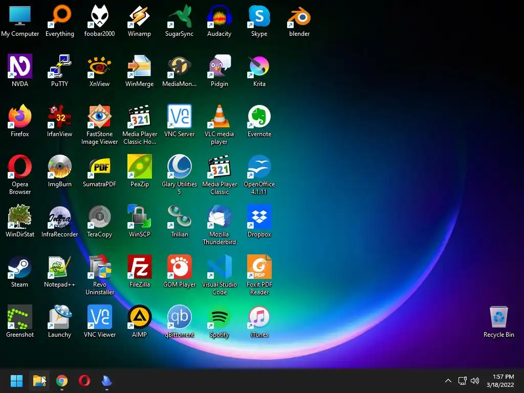Select the Trillian shortcut
This screenshot has width=524, height=393.
(x=180, y=216)
